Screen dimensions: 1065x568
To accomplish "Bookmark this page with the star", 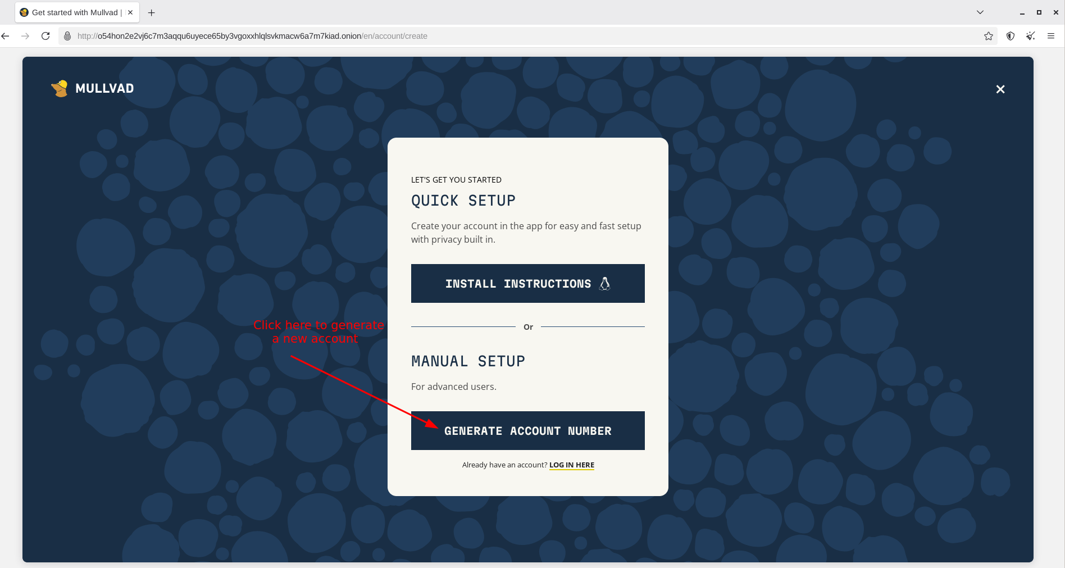I will (x=988, y=36).
